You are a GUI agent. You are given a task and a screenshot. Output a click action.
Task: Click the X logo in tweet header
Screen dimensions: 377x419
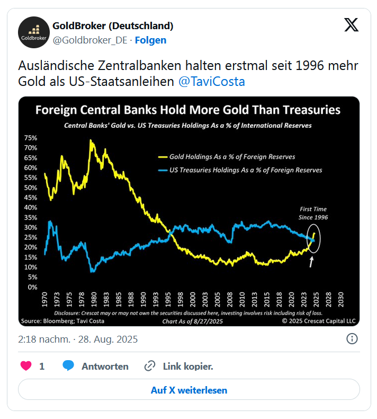[x=351, y=25]
